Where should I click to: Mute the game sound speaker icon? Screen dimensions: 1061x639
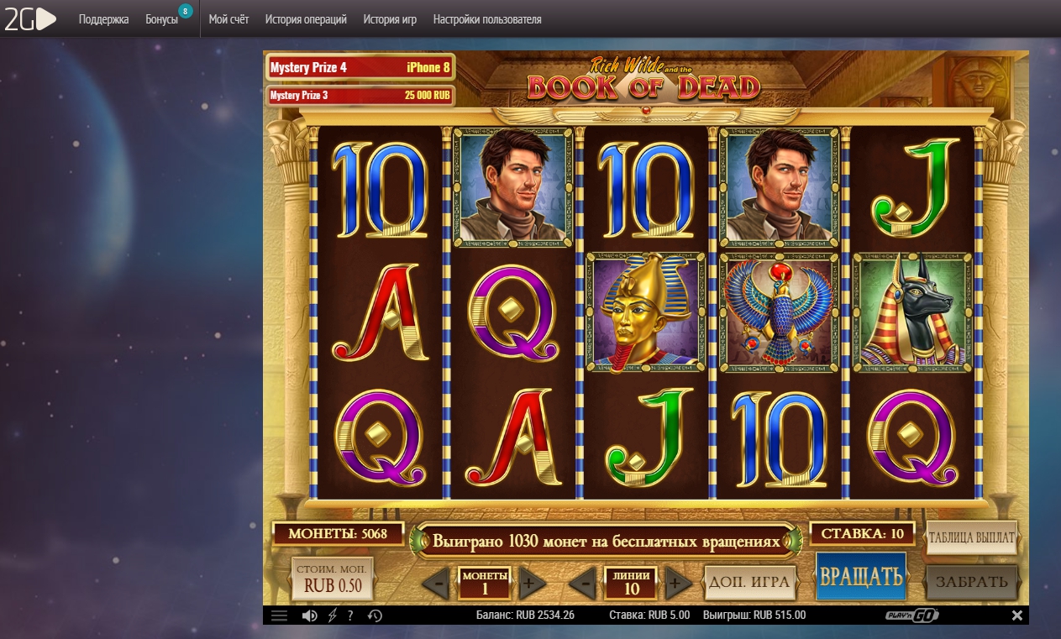(x=310, y=615)
